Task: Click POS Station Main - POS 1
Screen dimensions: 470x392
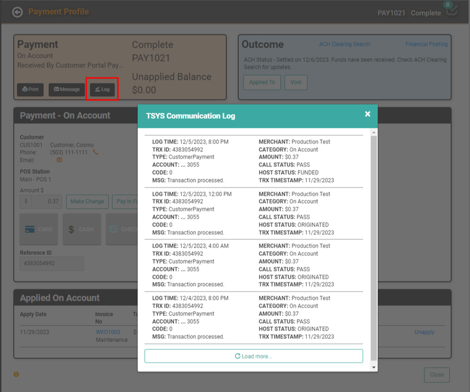Action: [35, 180]
